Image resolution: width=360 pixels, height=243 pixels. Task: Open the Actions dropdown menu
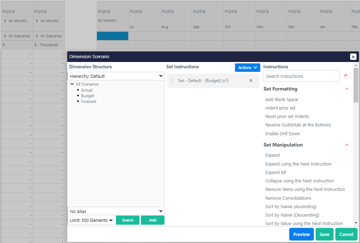(247, 68)
